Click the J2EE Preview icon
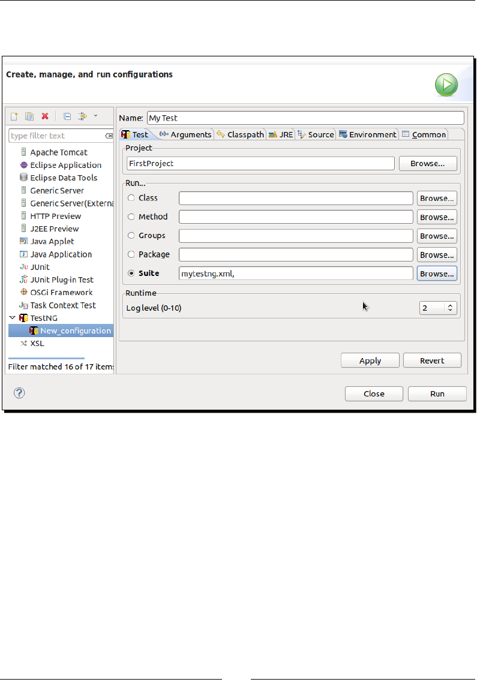Image resolution: width=477 pixels, height=685 pixels. click(x=23, y=228)
